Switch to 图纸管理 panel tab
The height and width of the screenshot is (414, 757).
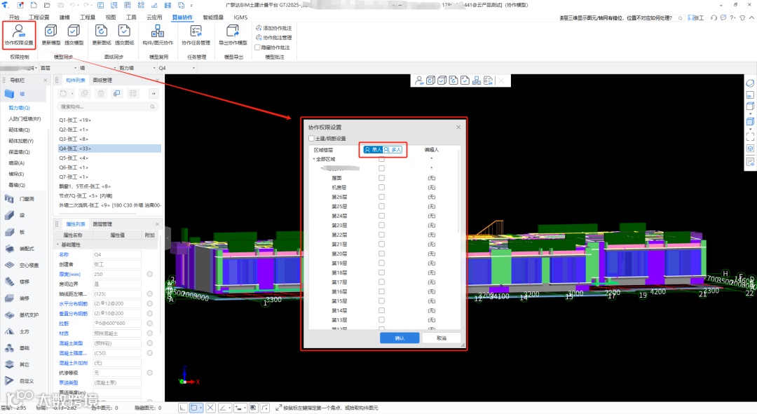click(x=103, y=81)
